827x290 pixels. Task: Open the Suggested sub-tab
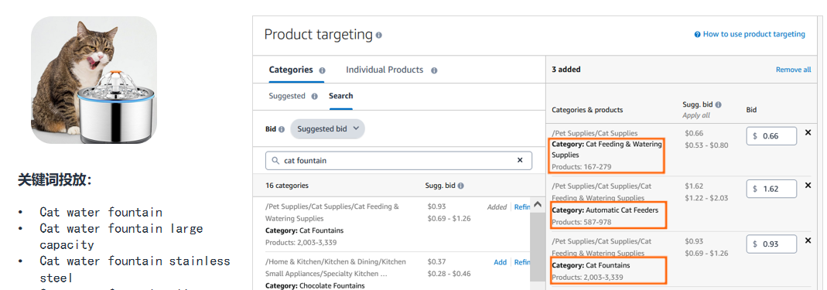pyautogui.click(x=287, y=96)
